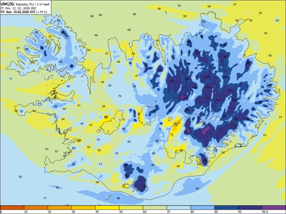The height and width of the screenshot is (214, 286).
Task: Click the humidity value '29' on the map
Action: pyautogui.click(x=175, y=124)
